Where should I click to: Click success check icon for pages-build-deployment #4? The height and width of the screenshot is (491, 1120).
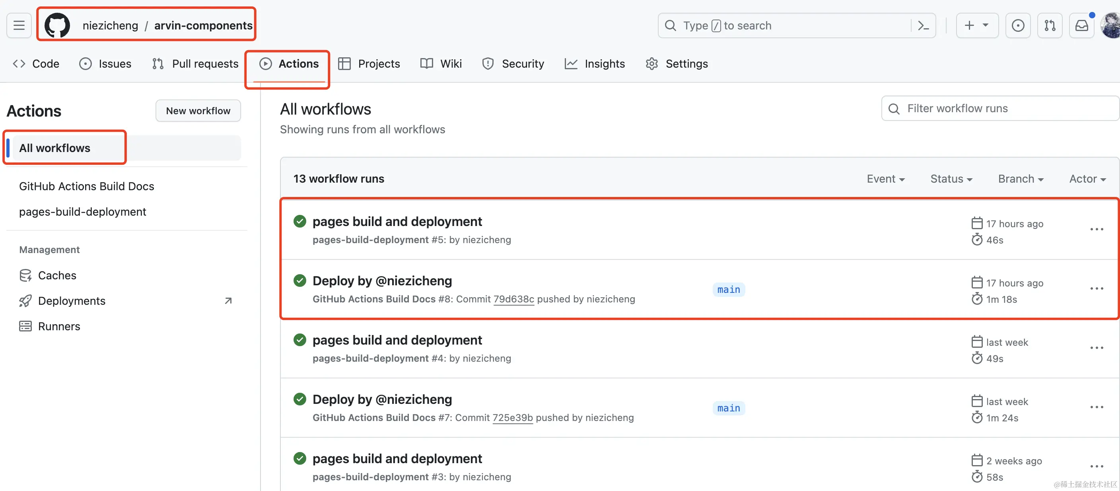click(299, 340)
